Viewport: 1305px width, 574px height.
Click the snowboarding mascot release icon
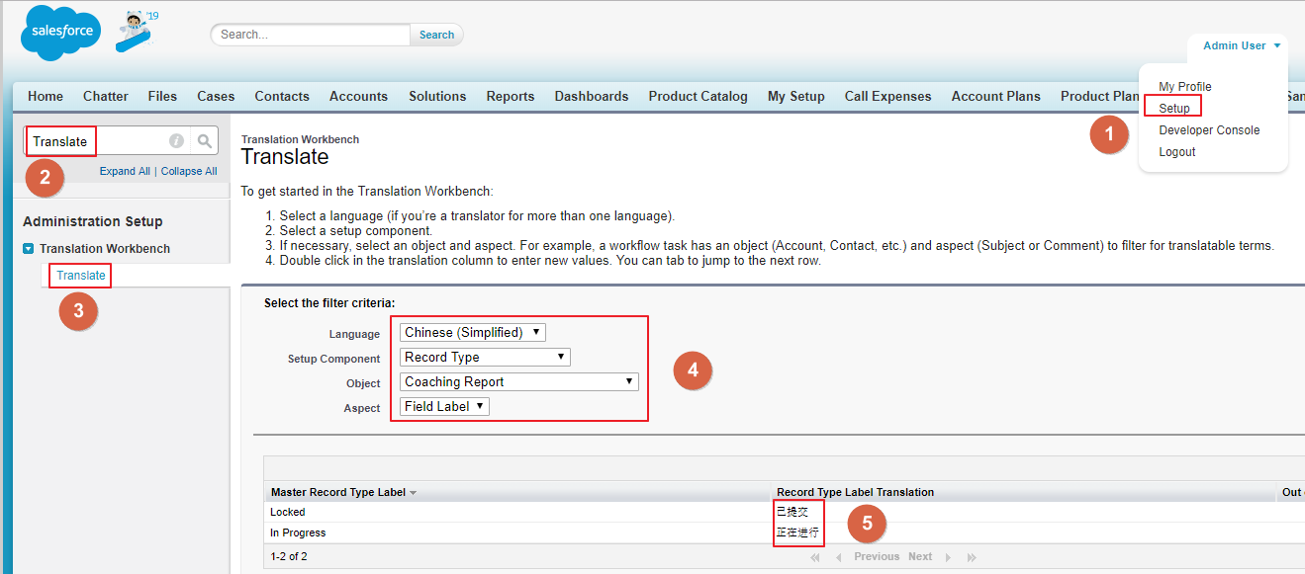click(x=136, y=32)
